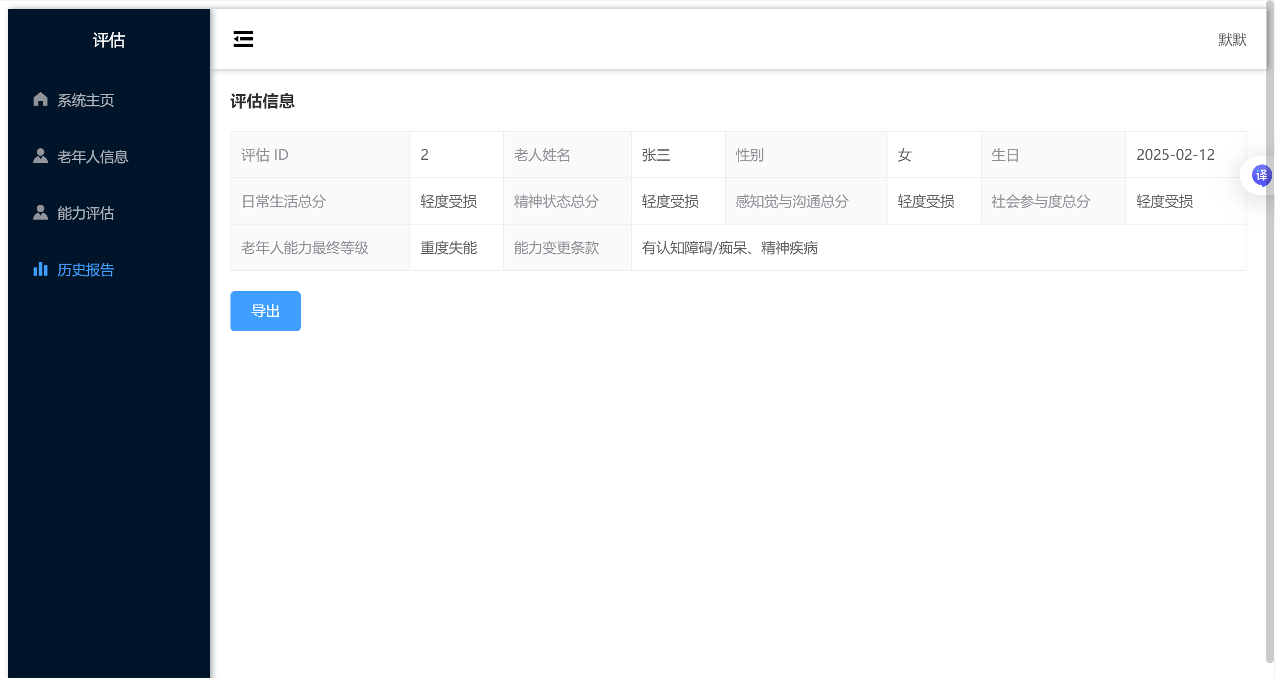
Task: Click the 评估 sidebar title
Action: tap(109, 40)
